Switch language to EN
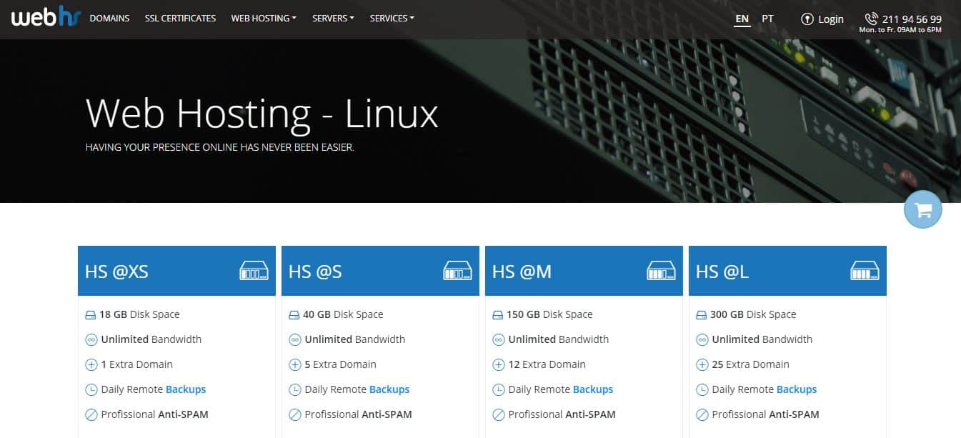This screenshot has height=438, width=961. tap(742, 19)
